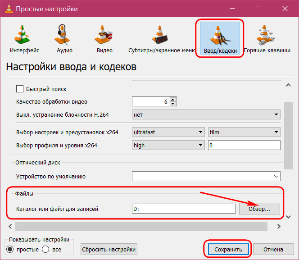
Task: Click the Обзор... browse button
Action: point(259,209)
